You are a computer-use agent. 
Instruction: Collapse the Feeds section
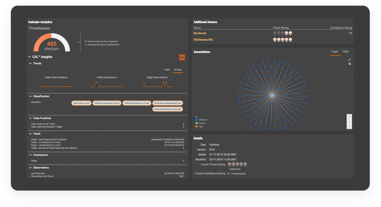pyautogui.click(x=30, y=134)
